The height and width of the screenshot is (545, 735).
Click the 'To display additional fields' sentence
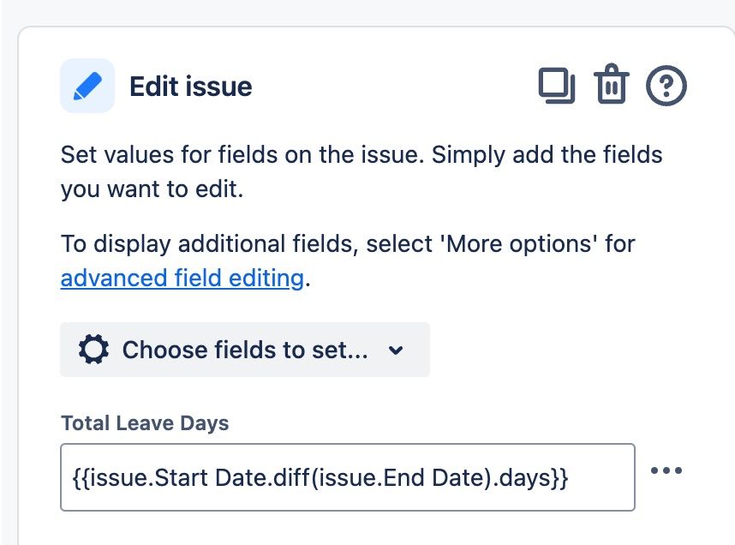(210, 244)
